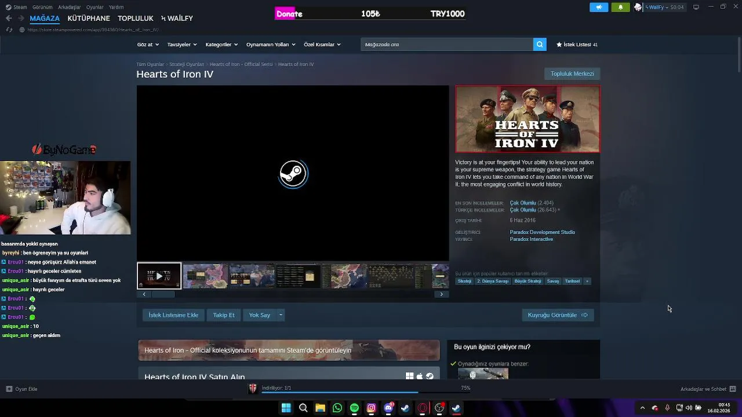Image resolution: width=742 pixels, height=417 pixels.
Task: Click the Yok Say button
Action: click(x=260, y=315)
